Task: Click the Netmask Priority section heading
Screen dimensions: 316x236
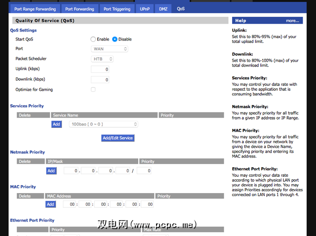Action: tap(28, 152)
